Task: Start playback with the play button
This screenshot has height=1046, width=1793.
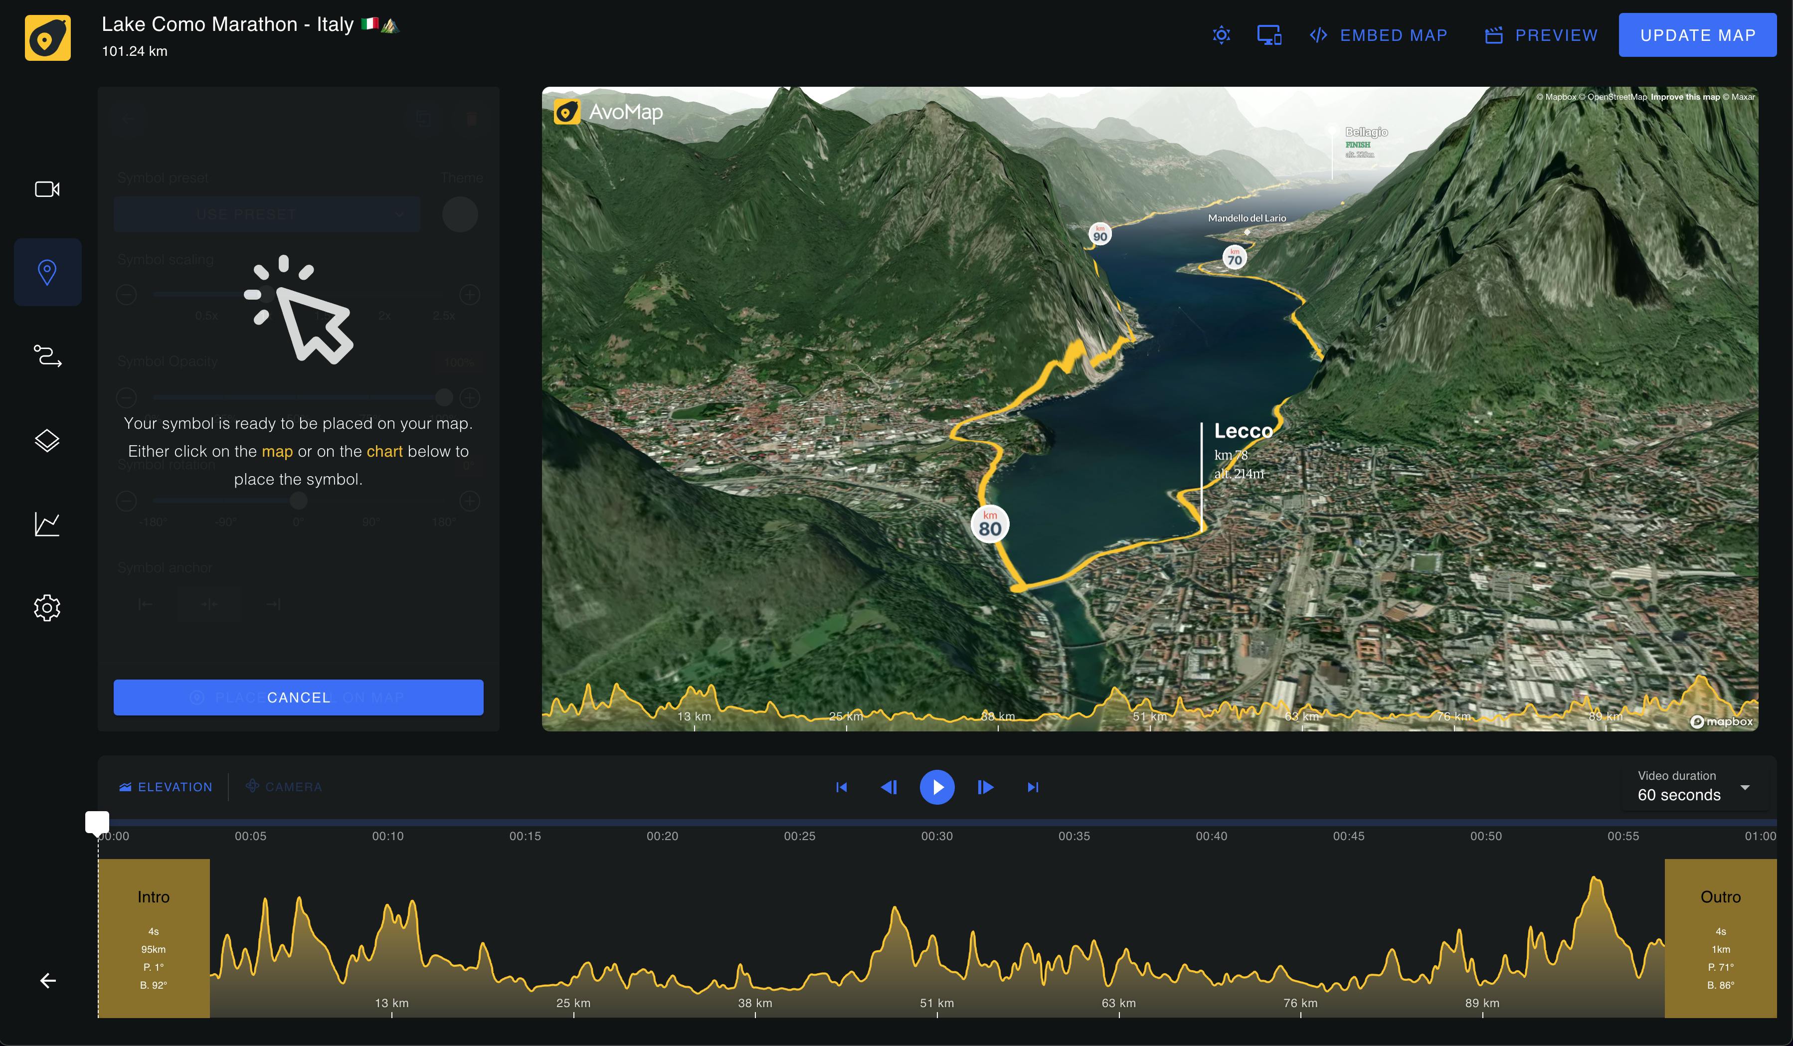Action: pyautogui.click(x=937, y=787)
